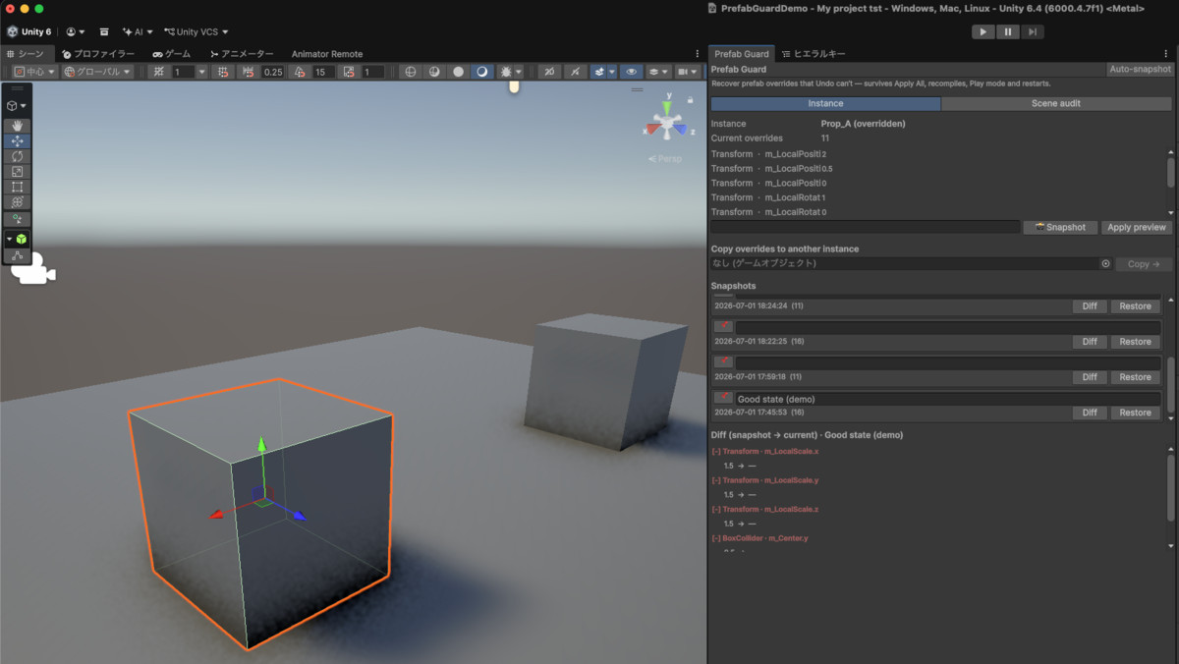
Task: Toggle hidden objects visibility eye
Action: coord(632,72)
